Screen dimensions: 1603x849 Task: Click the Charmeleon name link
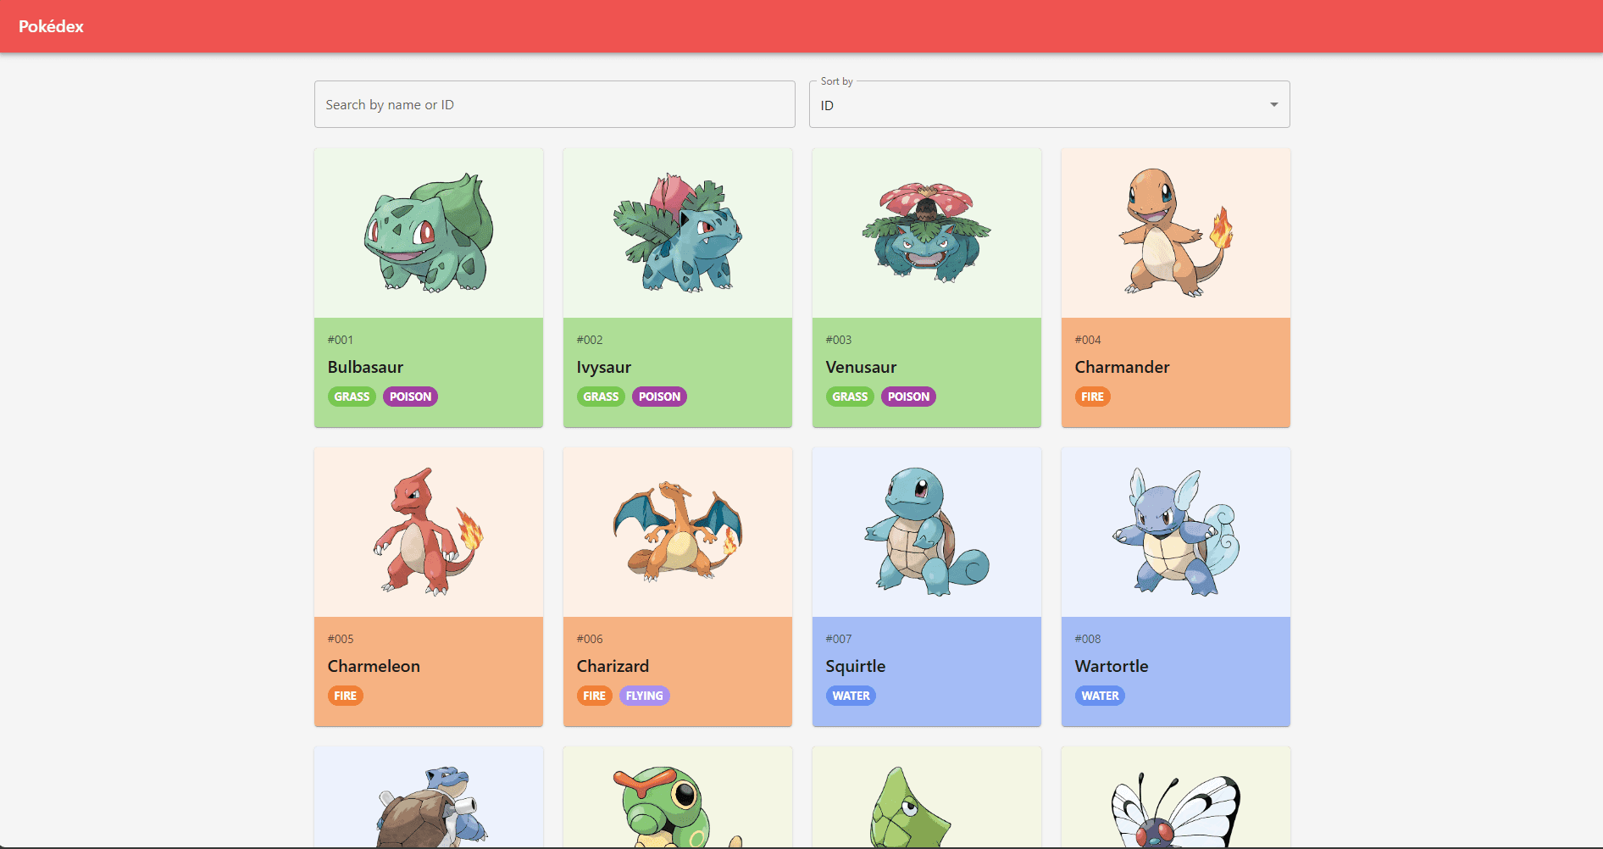[374, 666]
